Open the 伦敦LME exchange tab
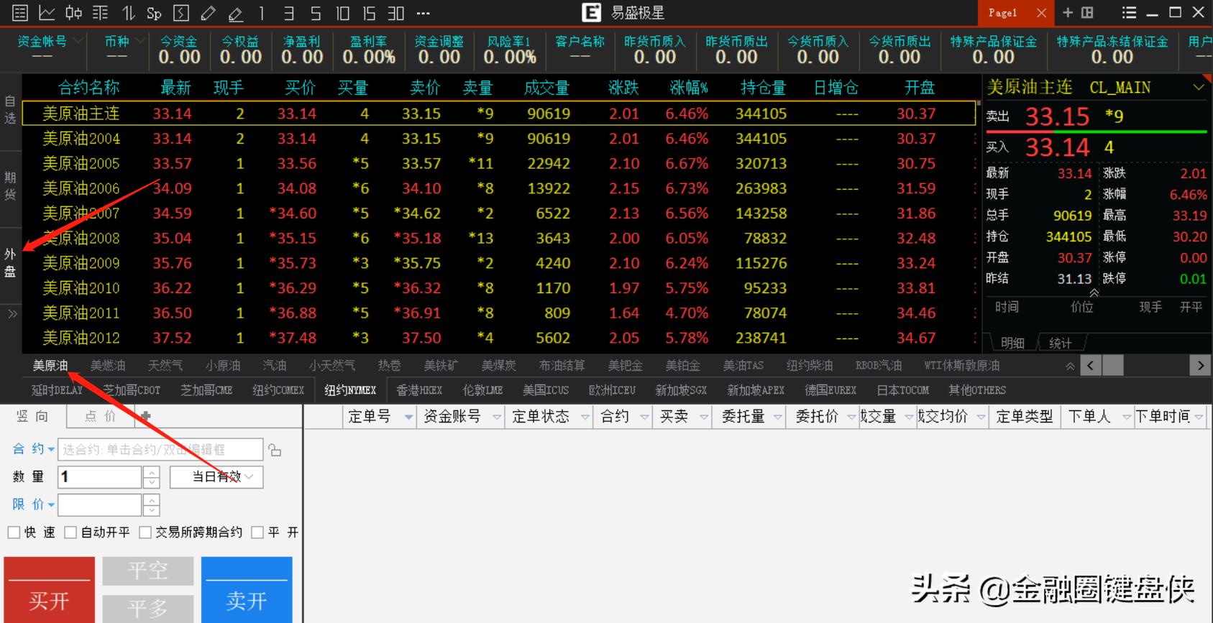This screenshot has width=1213, height=623. click(x=482, y=390)
